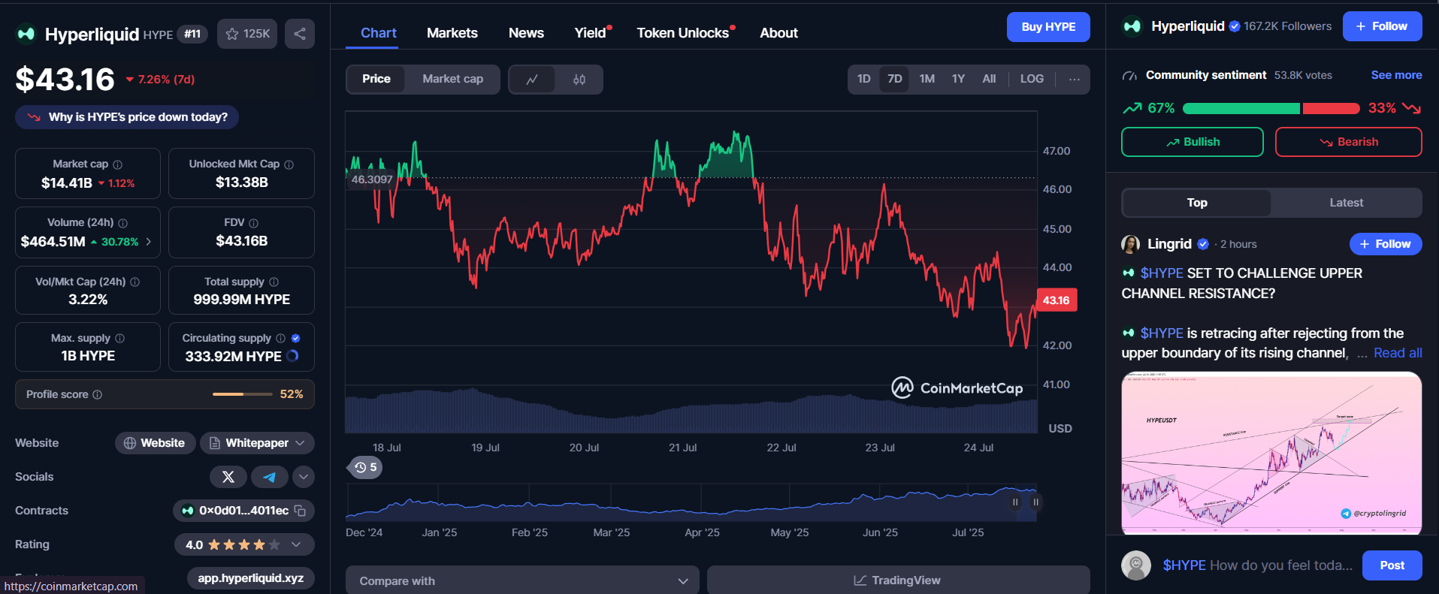Open Hyperliquid's Telegram social link
The height and width of the screenshot is (594, 1439).
270,477
